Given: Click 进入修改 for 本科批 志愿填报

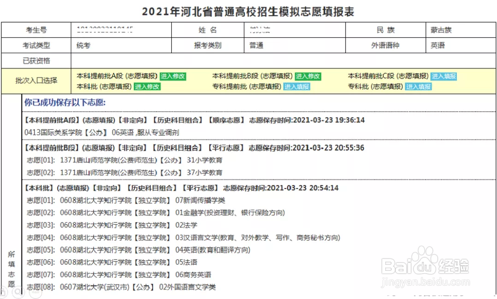Looking at the screenshot, I should 147,86.
